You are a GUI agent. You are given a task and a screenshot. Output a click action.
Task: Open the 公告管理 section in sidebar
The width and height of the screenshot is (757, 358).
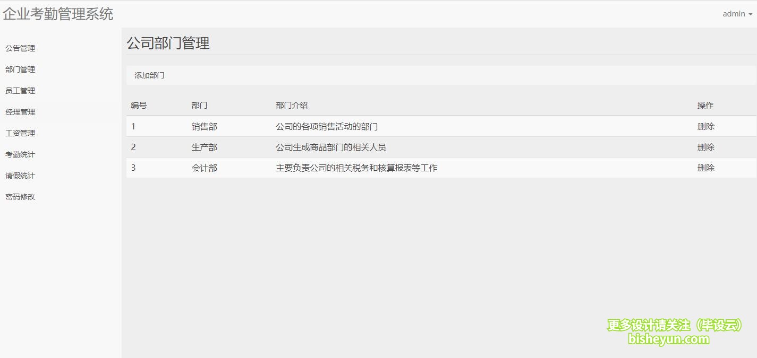tap(20, 48)
